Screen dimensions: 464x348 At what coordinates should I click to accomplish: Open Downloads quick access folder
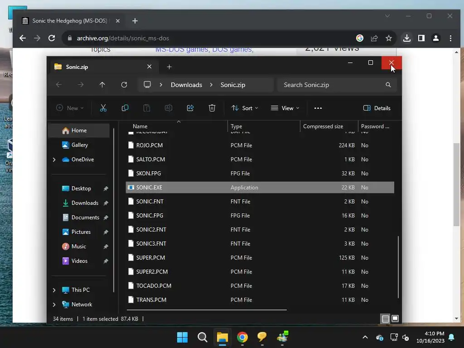pos(85,203)
